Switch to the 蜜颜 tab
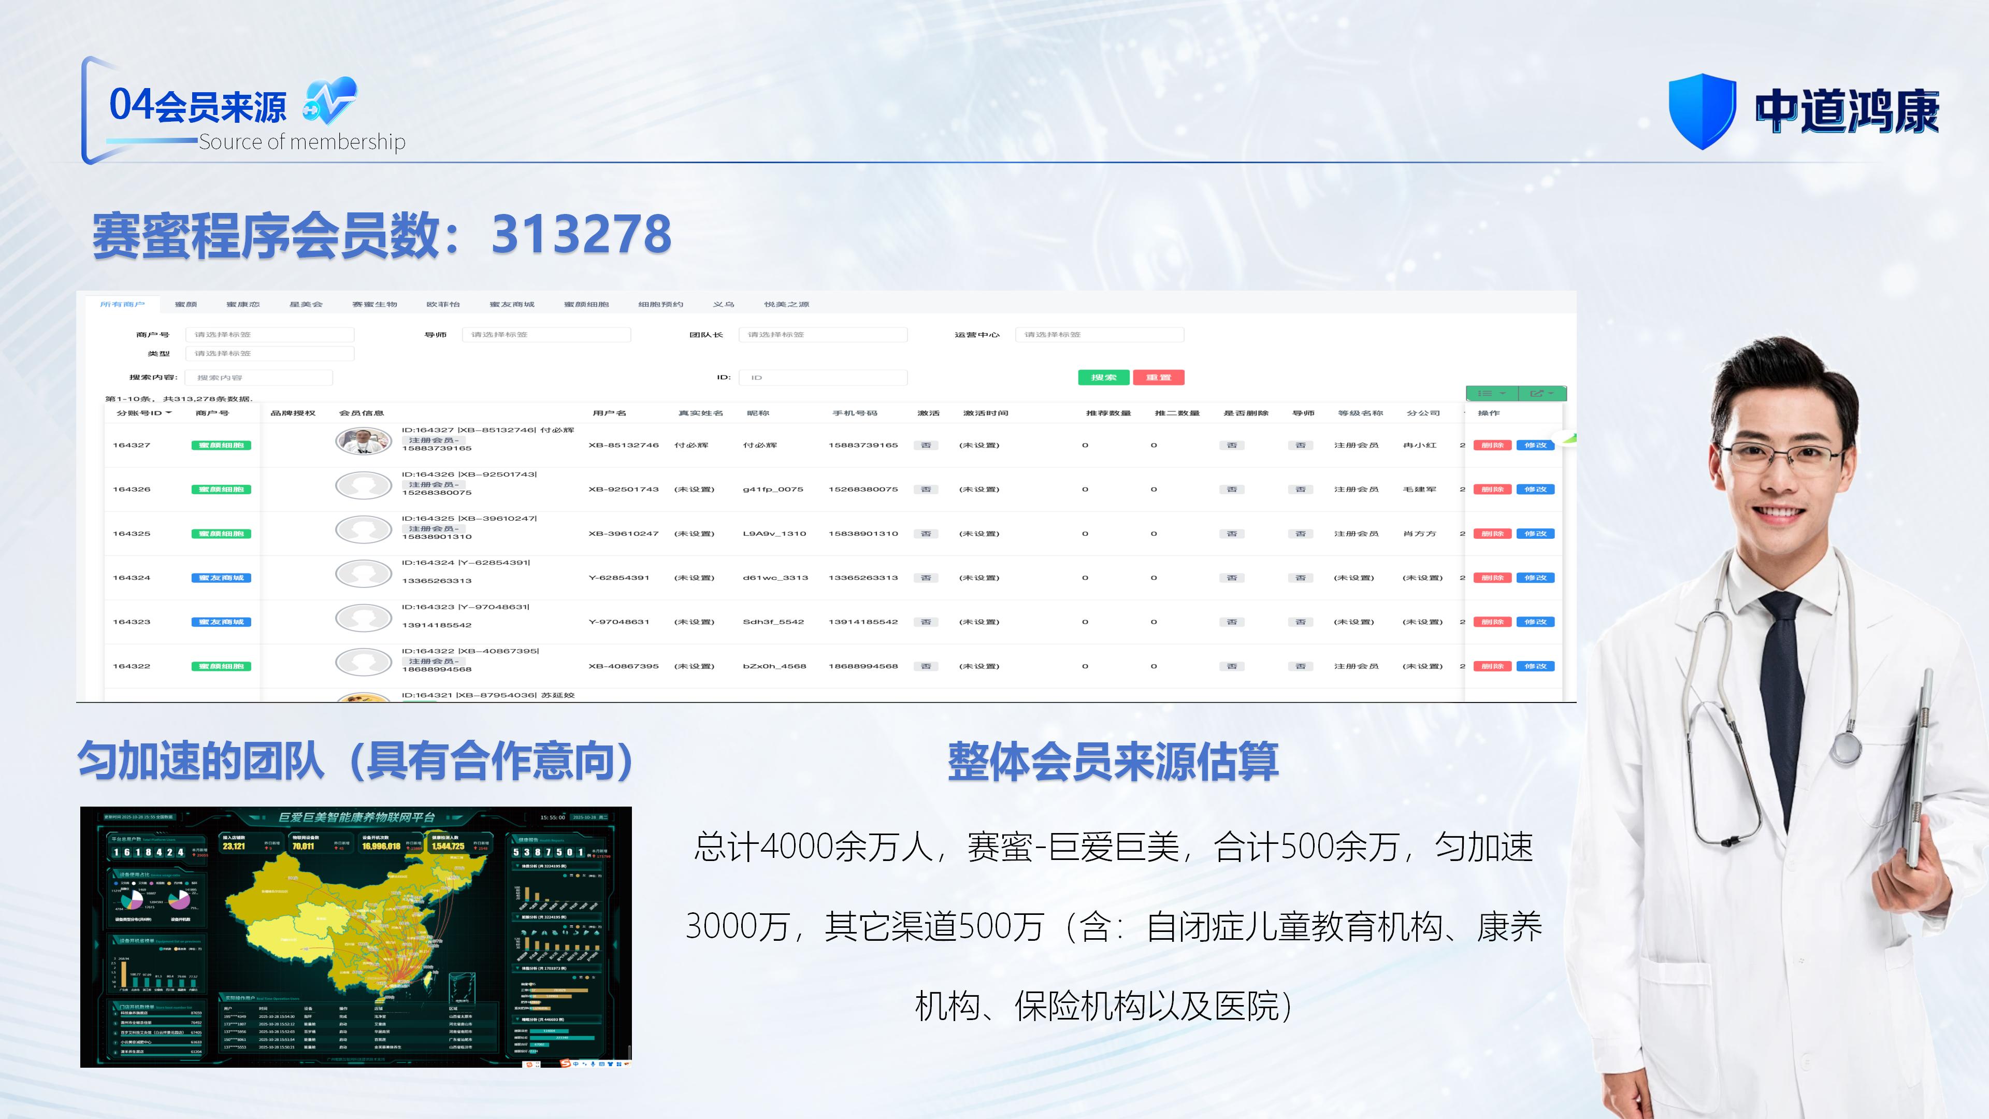Viewport: 1989px width, 1119px height. tap(186, 304)
